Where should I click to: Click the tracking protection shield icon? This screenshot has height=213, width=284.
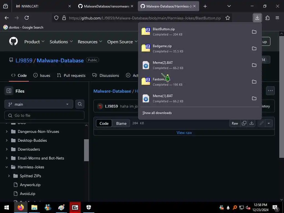pos(56,18)
